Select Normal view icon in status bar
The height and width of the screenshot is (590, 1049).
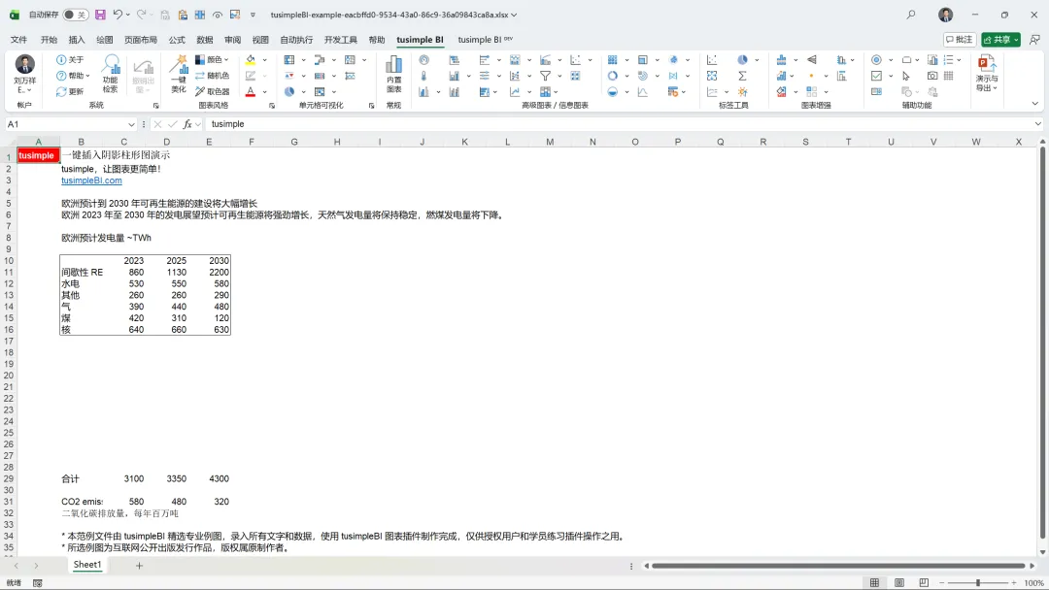coord(874,582)
